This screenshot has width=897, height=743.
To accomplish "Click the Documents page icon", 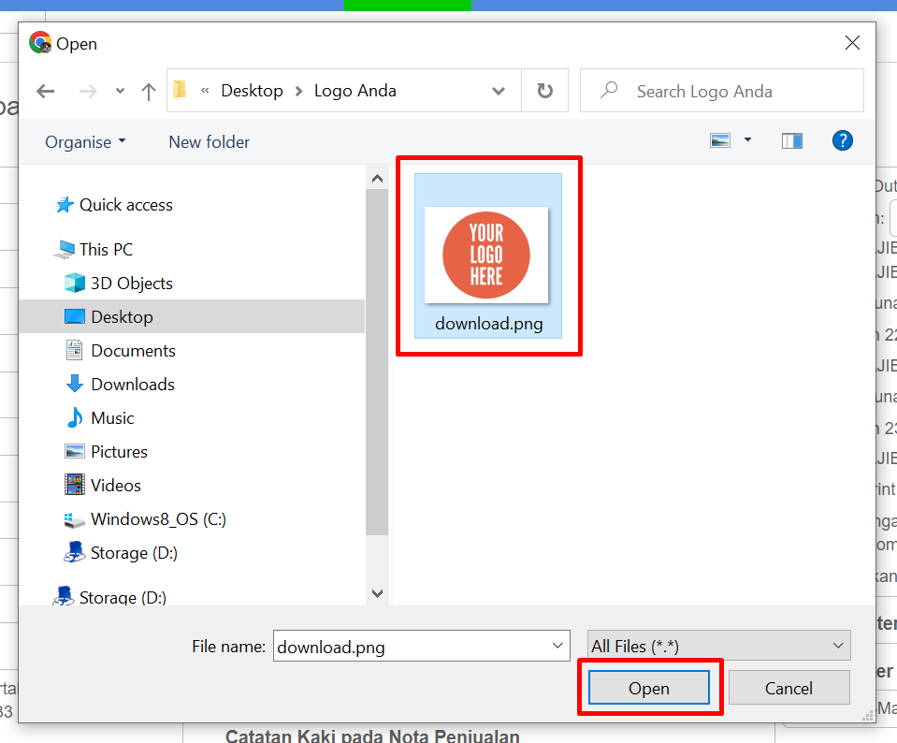I will coord(75,350).
